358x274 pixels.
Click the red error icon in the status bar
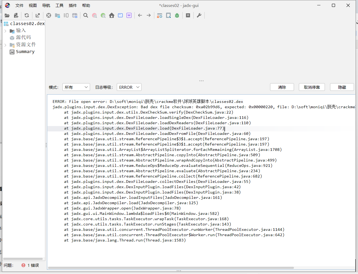(x=23, y=265)
